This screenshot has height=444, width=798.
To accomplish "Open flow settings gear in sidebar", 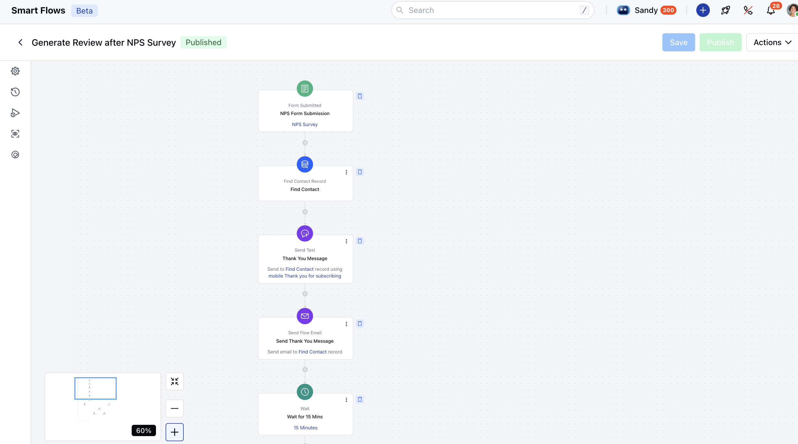I will click(15, 71).
